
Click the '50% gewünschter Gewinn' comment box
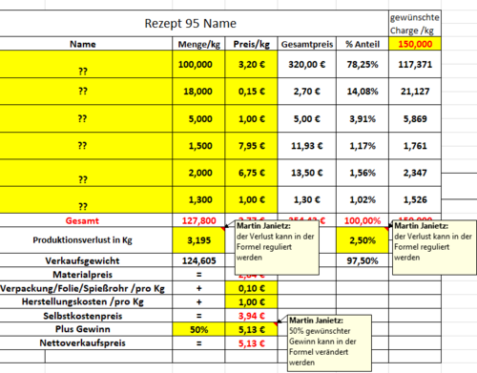click(x=329, y=343)
